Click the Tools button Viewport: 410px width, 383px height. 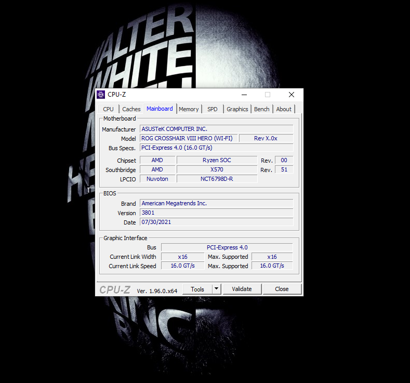coord(197,289)
